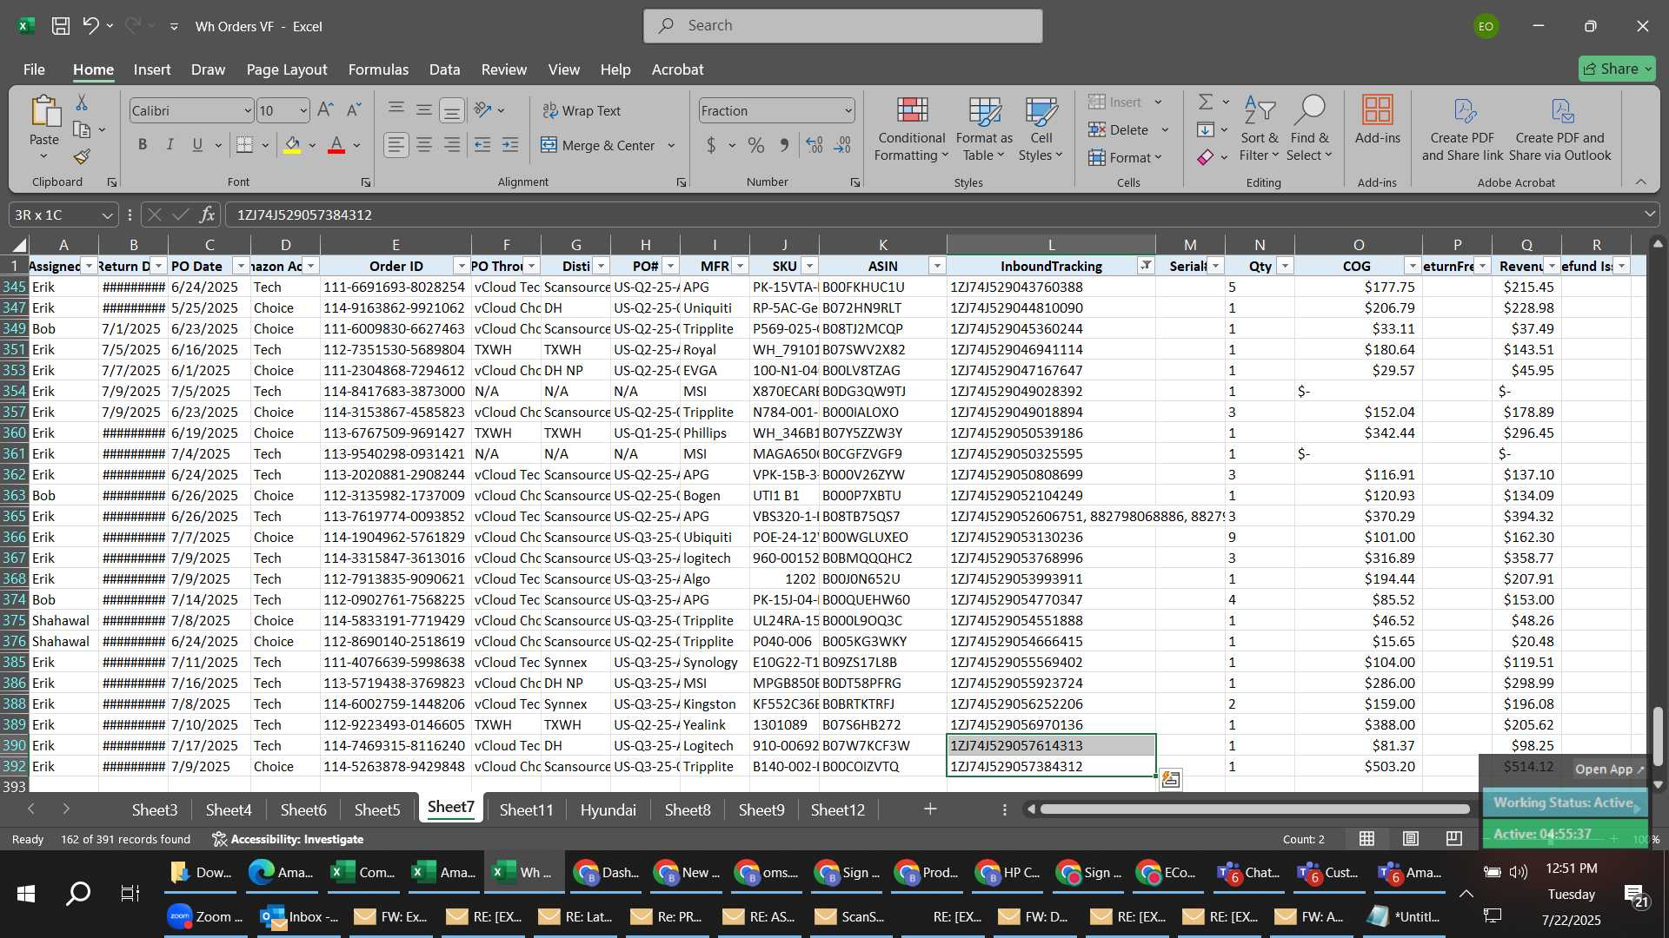The image size is (1669, 938).
Task: Switch to the Sheet11 tab
Action: pos(526,809)
